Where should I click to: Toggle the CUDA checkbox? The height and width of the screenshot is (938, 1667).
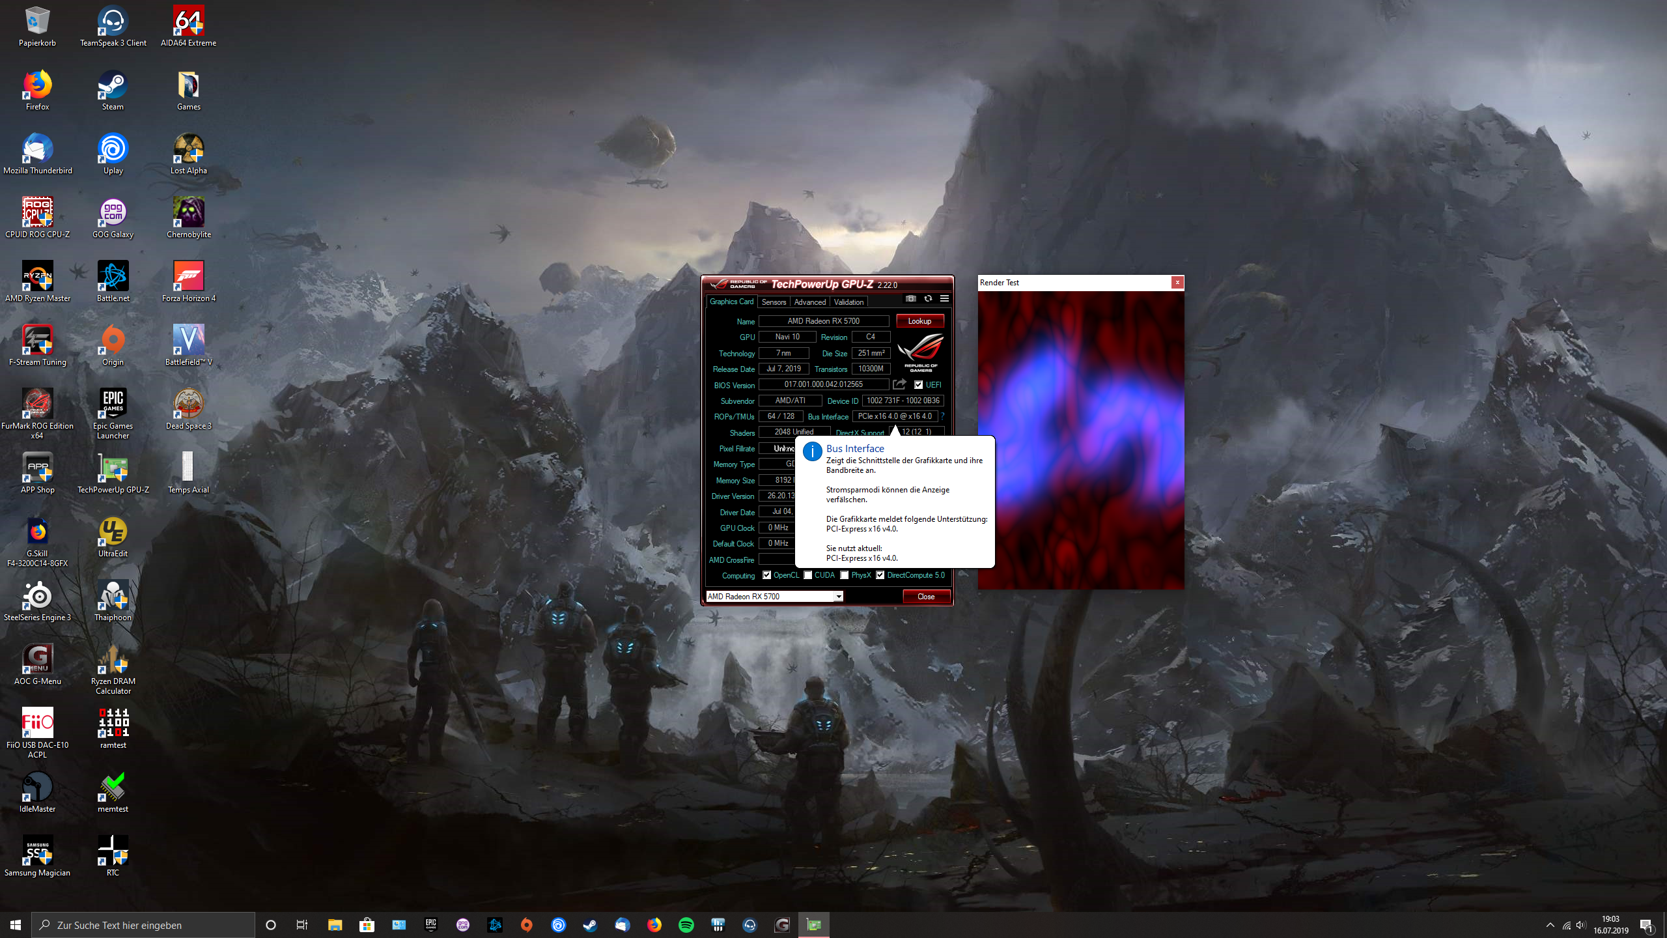pos(808,575)
